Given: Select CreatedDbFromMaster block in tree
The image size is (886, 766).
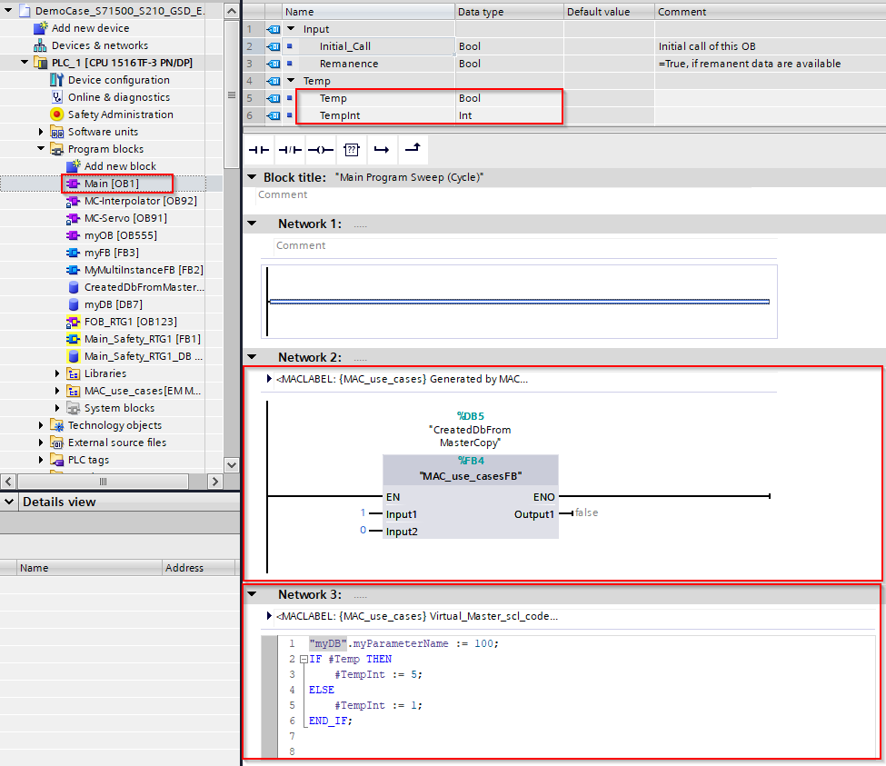Looking at the screenshot, I should [144, 287].
